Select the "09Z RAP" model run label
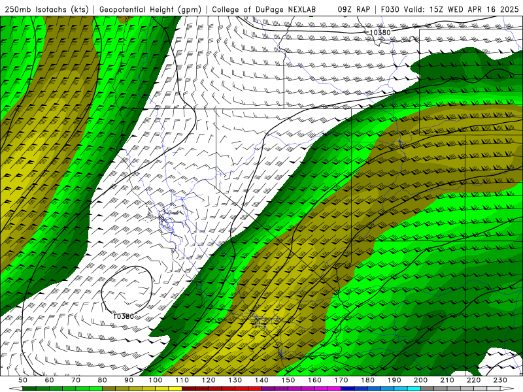Viewport: 523px width, 392px height. tap(354, 9)
